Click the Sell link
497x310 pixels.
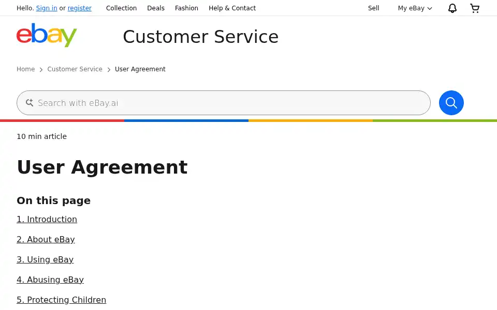pos(373,8)
